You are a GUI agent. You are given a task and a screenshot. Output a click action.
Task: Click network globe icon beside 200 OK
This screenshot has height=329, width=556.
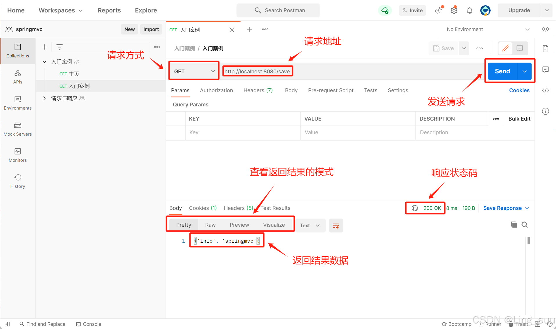pyautogui.click(x=415, y=208)
